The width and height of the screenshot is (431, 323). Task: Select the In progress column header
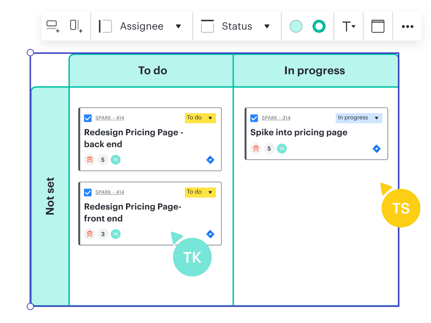pyautogui.click(x=314, y=71)
